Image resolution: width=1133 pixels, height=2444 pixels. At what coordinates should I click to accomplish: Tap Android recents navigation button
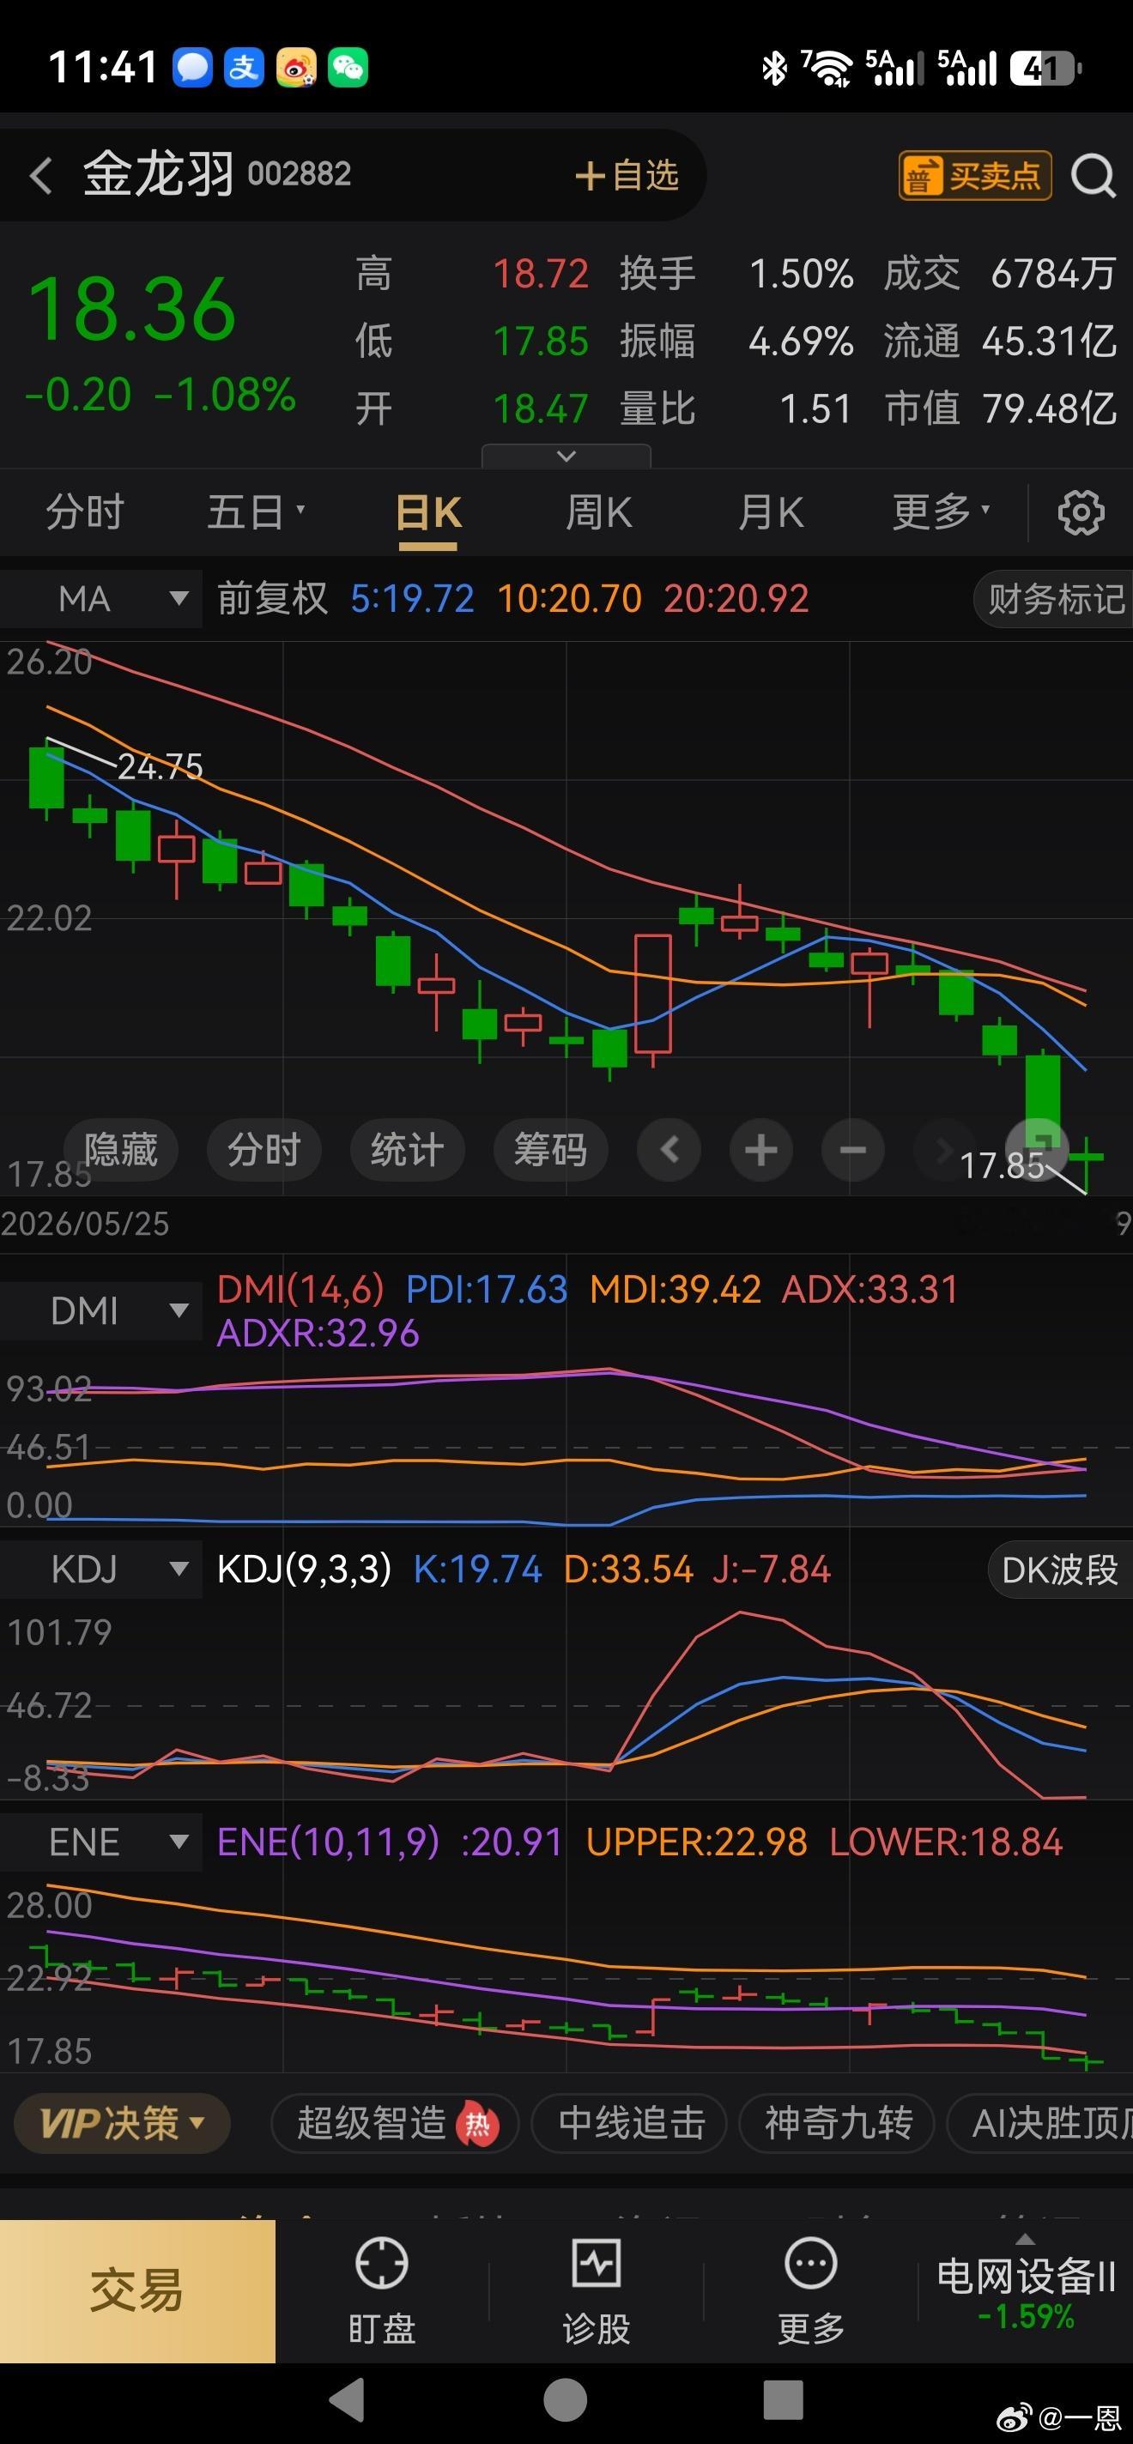[784, 2400]
